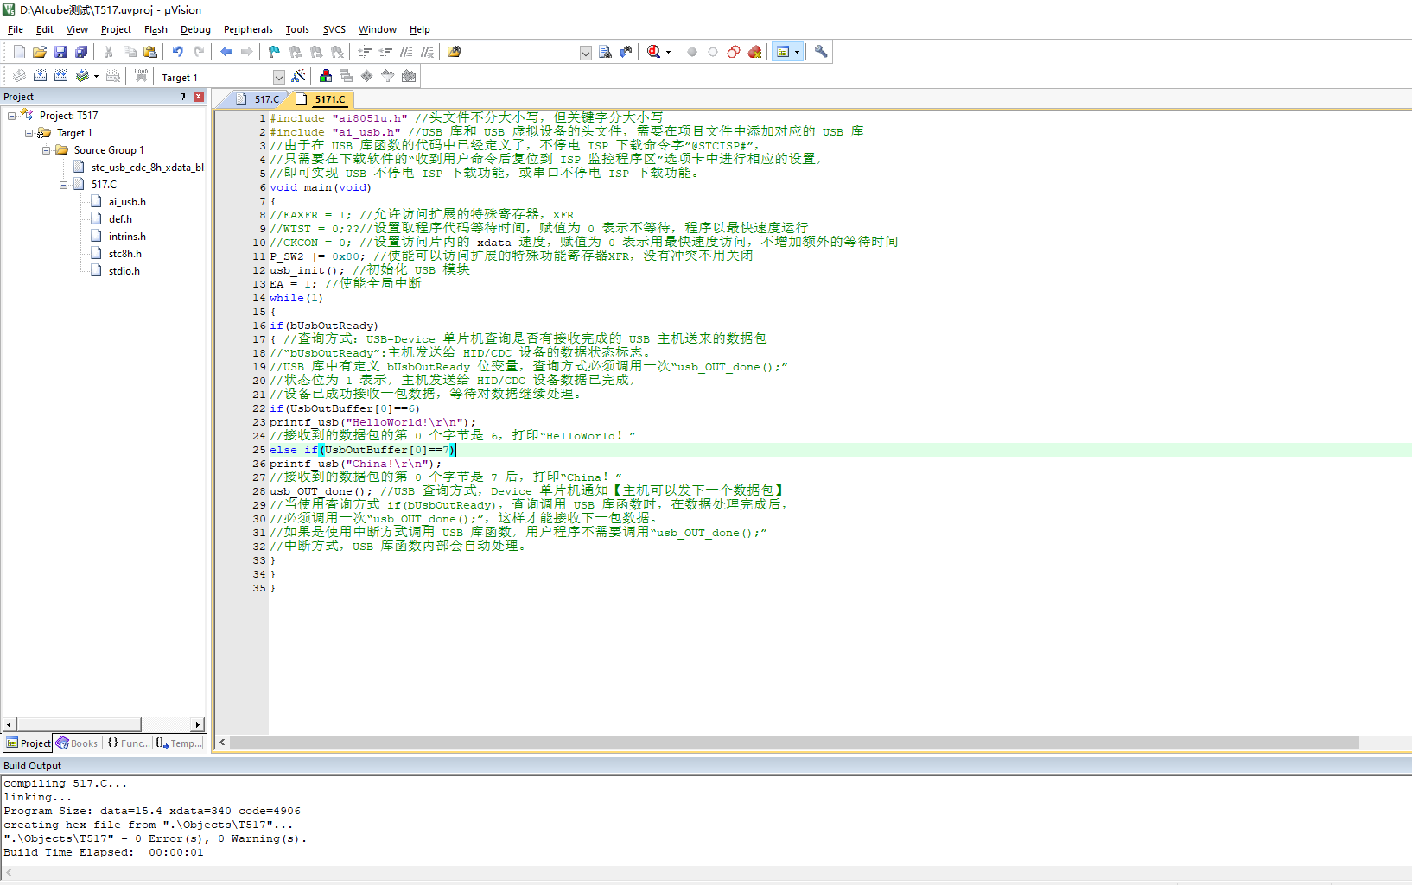This screenshot has width=1412, height=885.
Task: Click the Program Size line in Build Output
Action: (152, 811)
